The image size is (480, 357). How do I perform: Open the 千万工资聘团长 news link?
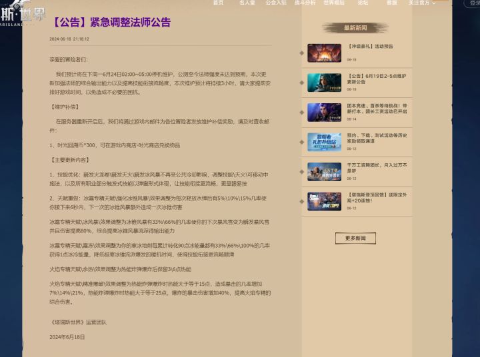[377, 168]
